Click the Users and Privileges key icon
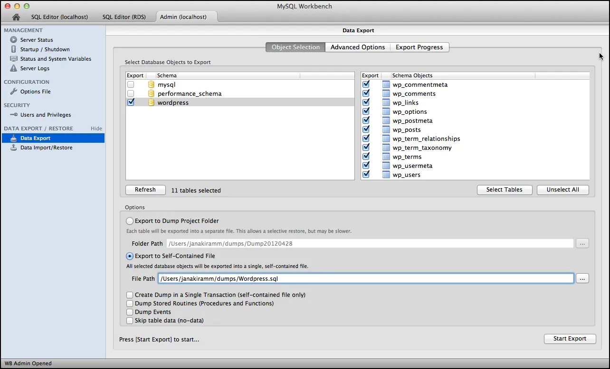Viewport: 610px width, 369px height. click(x=13, y=115)
